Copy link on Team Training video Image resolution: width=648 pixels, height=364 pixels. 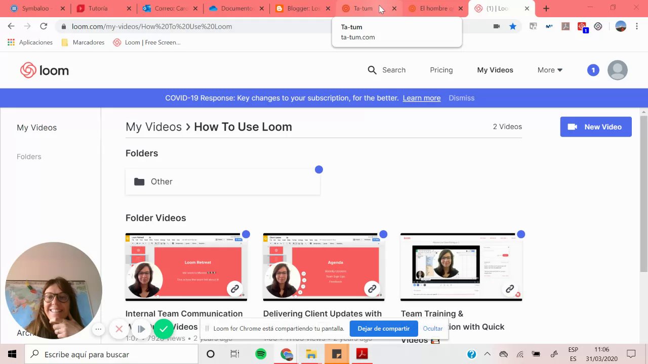(510, 289)
